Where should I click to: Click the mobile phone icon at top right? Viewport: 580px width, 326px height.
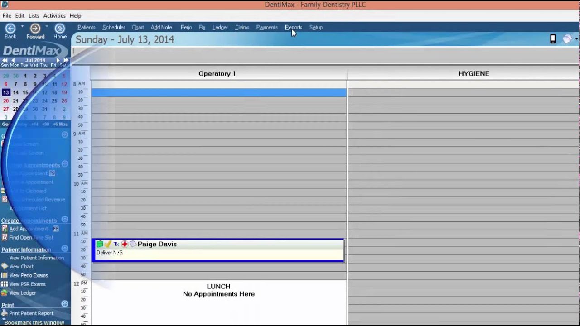pyautogui.click(x=553, y=39)
